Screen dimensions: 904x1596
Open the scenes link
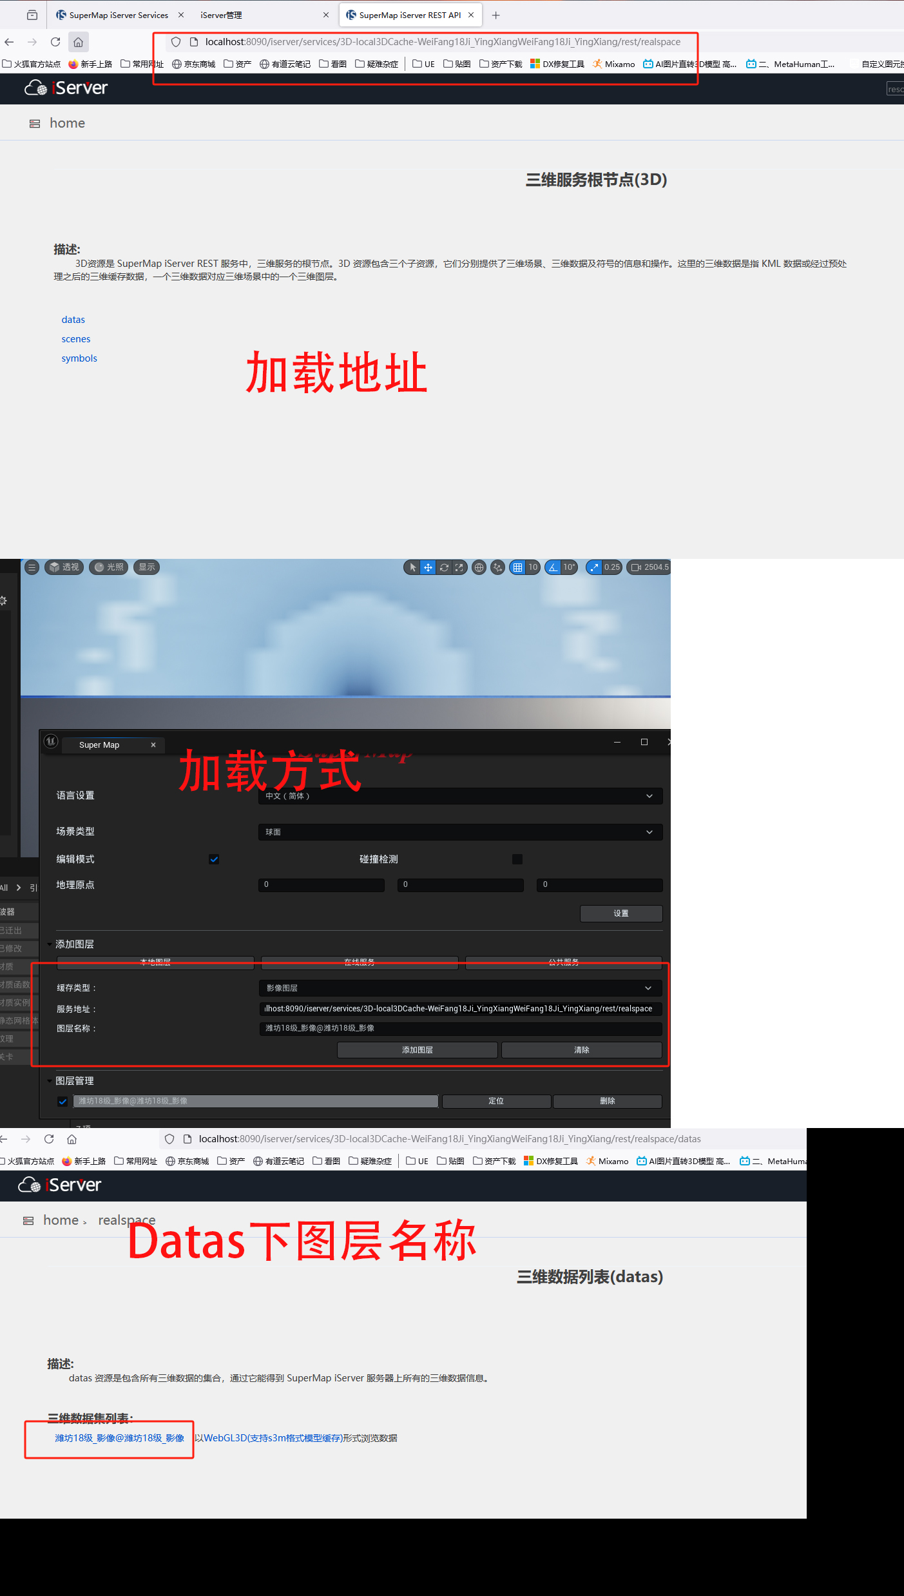coord(76,339)
